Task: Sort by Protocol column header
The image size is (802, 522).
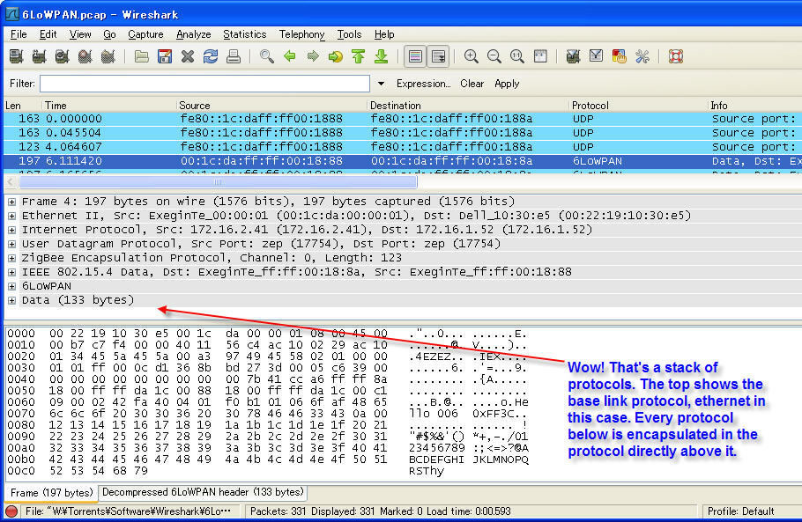Action: click(x=638, y=106)
